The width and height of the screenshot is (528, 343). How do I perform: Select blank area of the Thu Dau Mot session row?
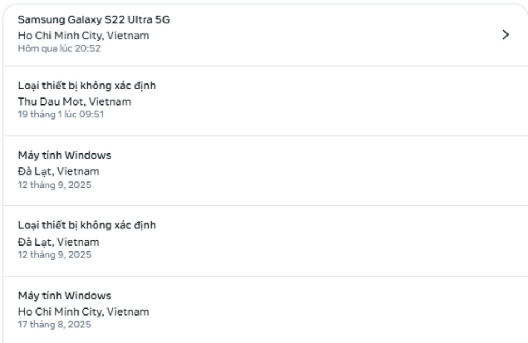coord(323,101)
